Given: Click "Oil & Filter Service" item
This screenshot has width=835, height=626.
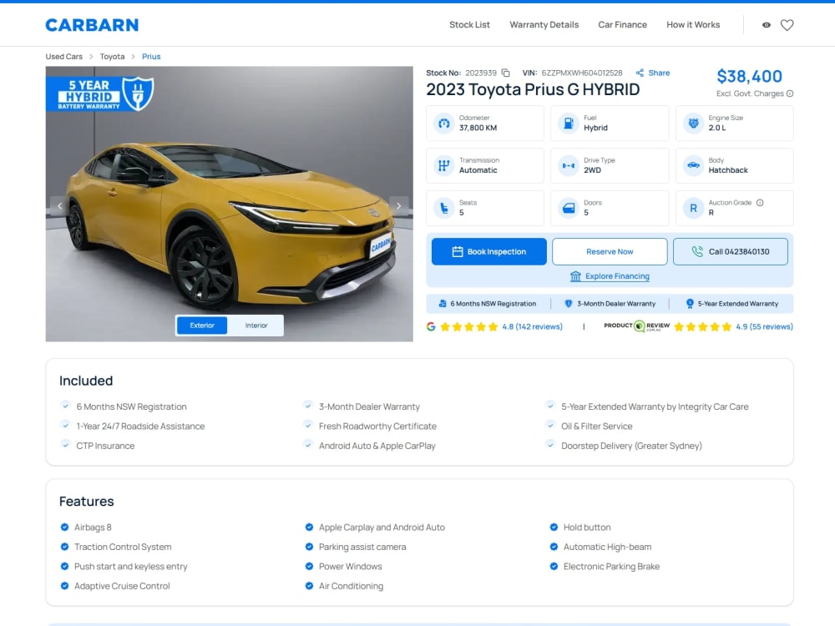Looking at the screenshot, I should pyautogui.click(x=596, y=427).
